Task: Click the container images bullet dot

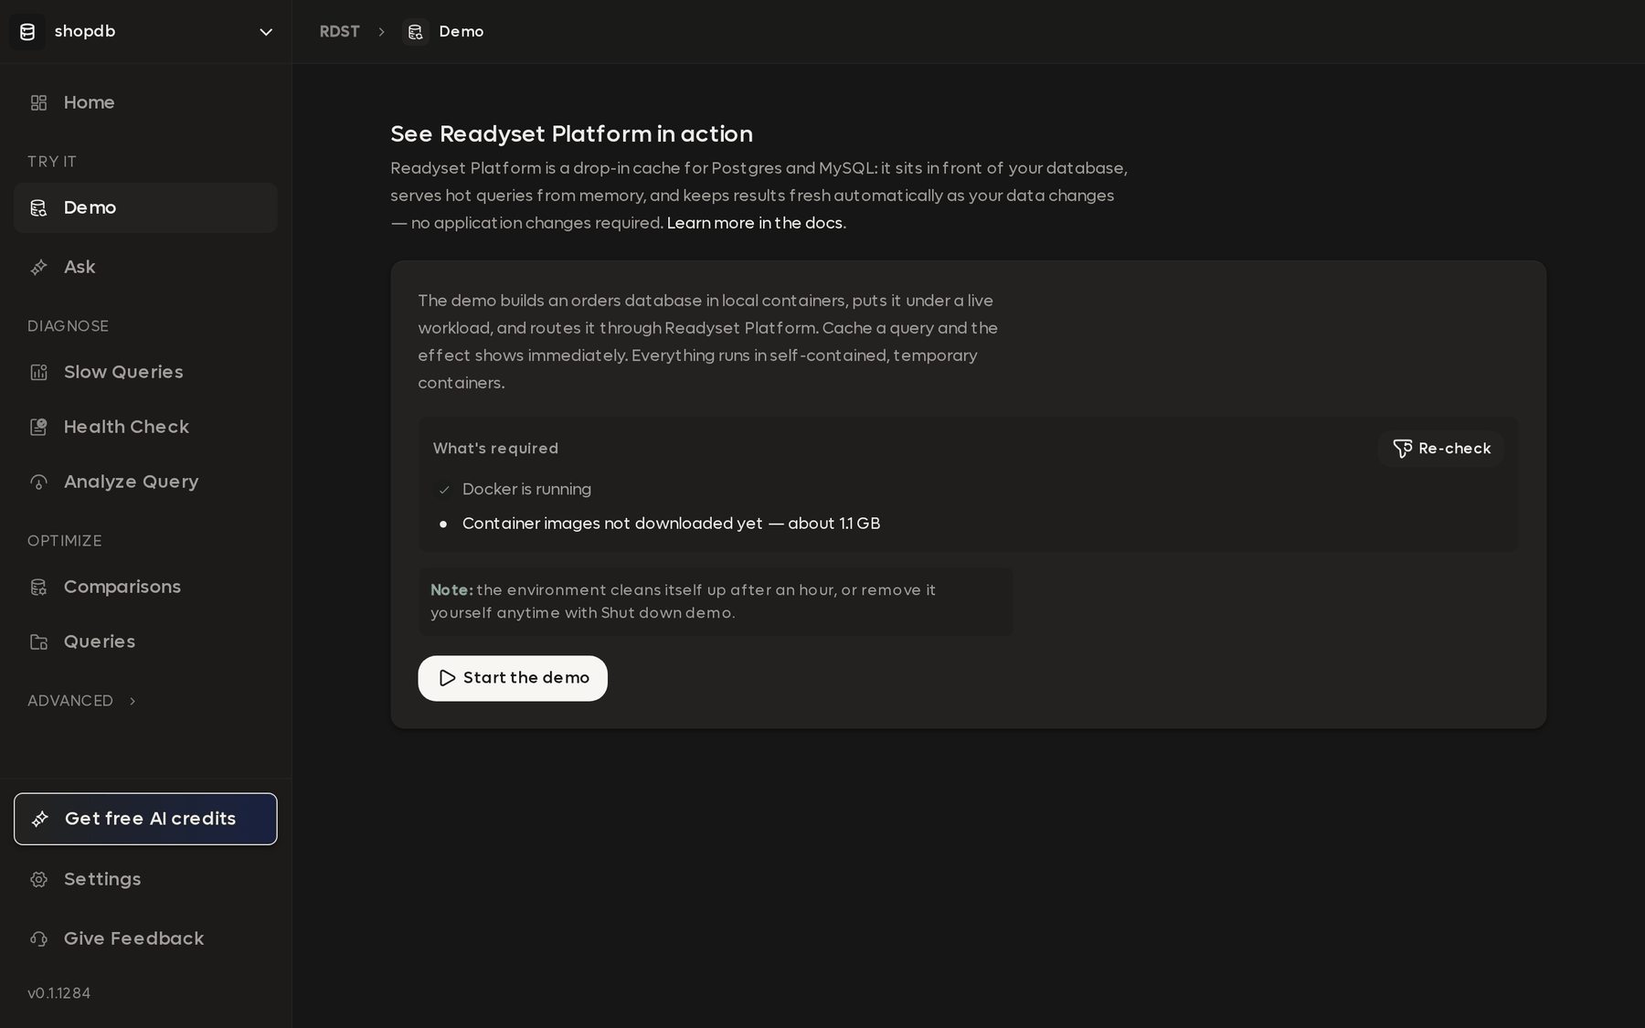Action: [x=443, y=525]
